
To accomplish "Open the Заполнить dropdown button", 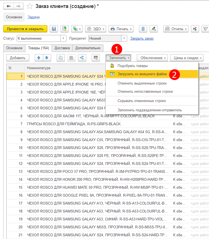I will pos(118,58).
